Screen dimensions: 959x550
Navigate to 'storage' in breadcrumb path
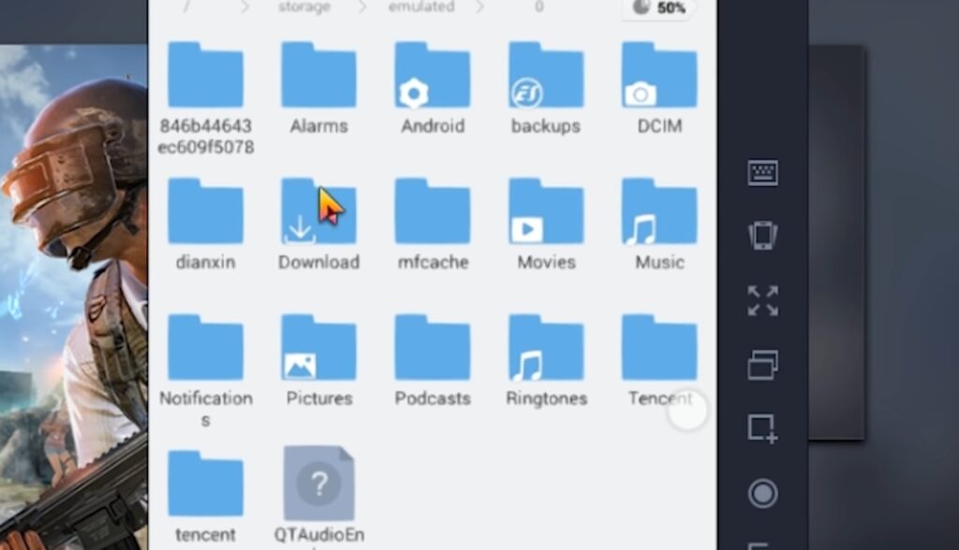pos(303,7)
